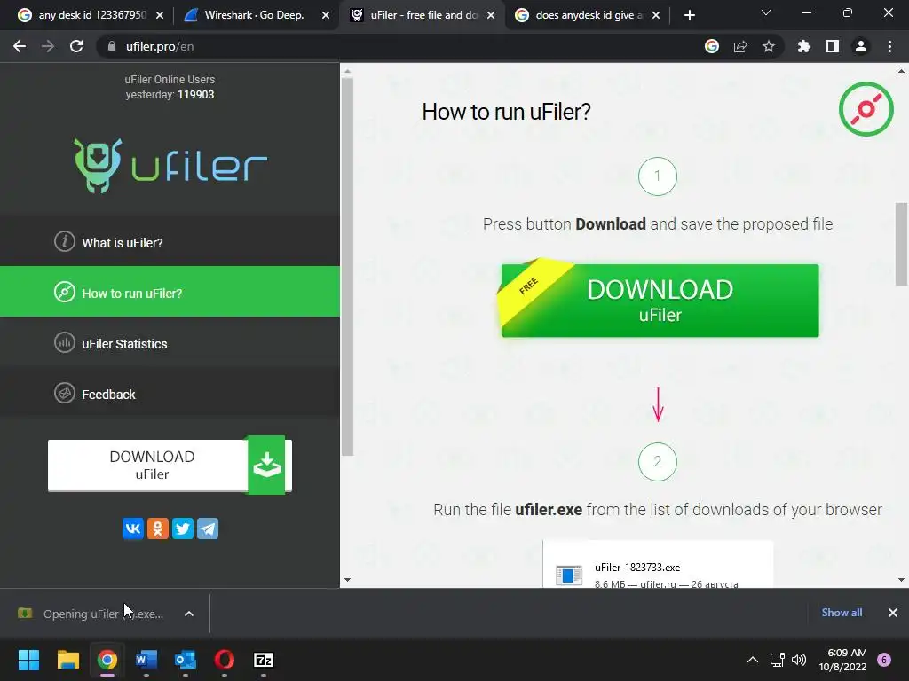
Task: Open the Windows Start menu
Action: [28, 660]
